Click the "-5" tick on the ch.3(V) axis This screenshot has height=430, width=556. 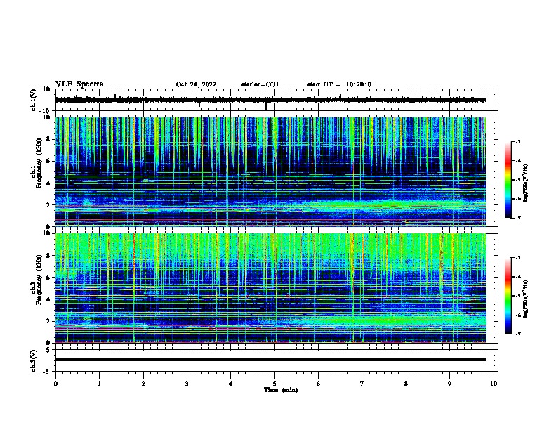pos(48,372)
